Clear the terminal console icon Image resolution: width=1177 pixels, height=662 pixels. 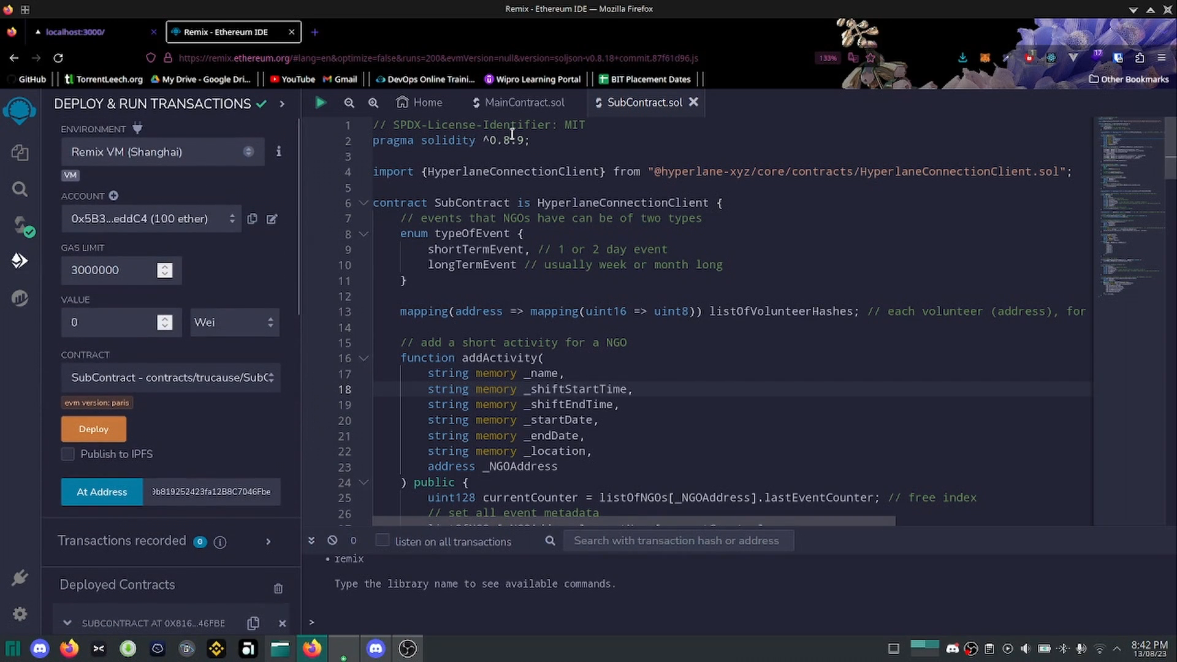[332, 540]
